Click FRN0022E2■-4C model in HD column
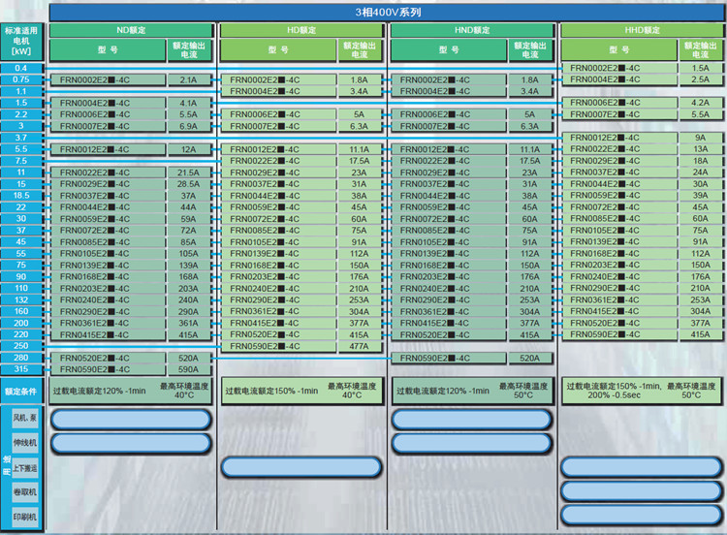Screen dimensions: 727x535 point(278,161)
